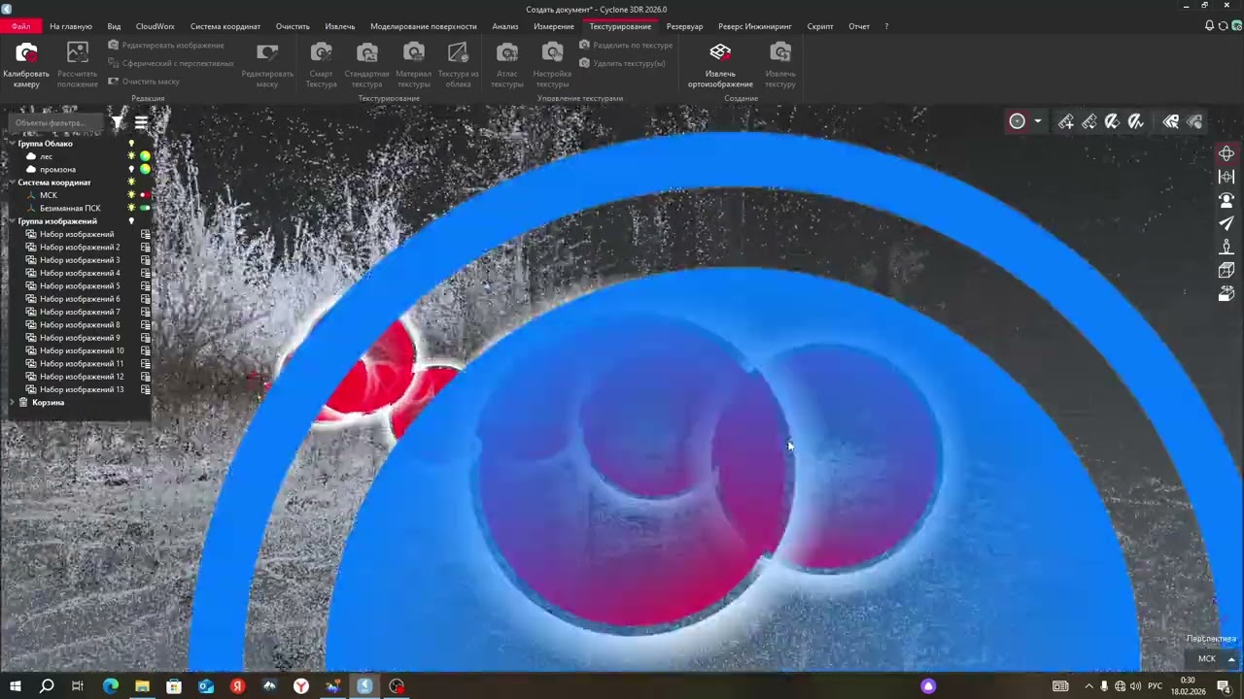Click Разделить по текстуре button
This screenshot has width=1244, height=699.
[x=626, y=46]
